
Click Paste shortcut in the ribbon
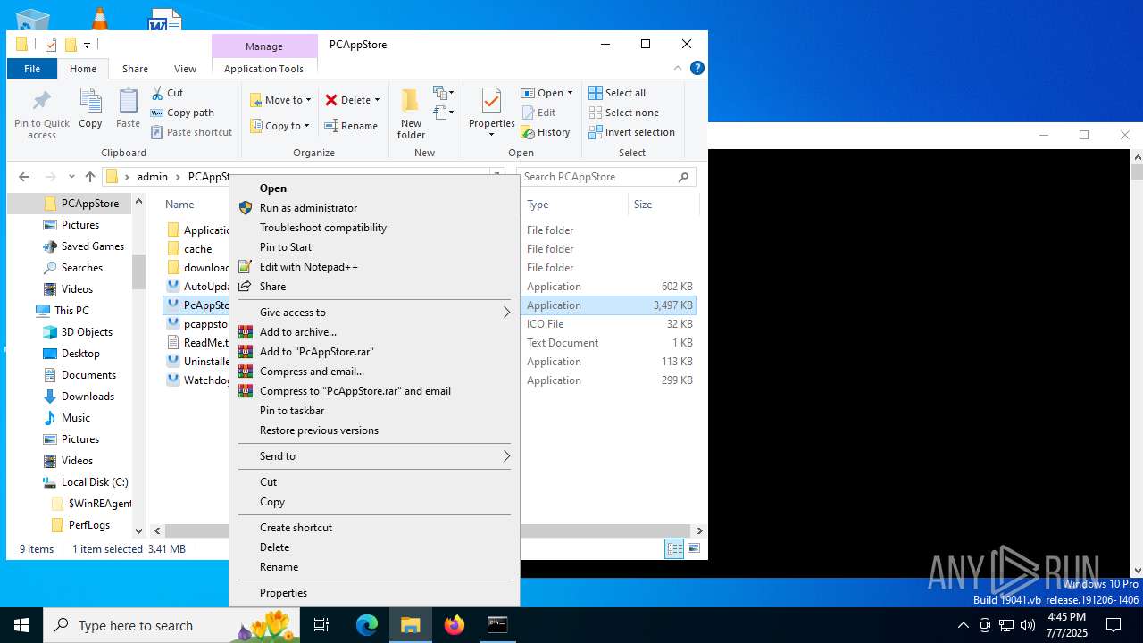[x=191, y=132]
